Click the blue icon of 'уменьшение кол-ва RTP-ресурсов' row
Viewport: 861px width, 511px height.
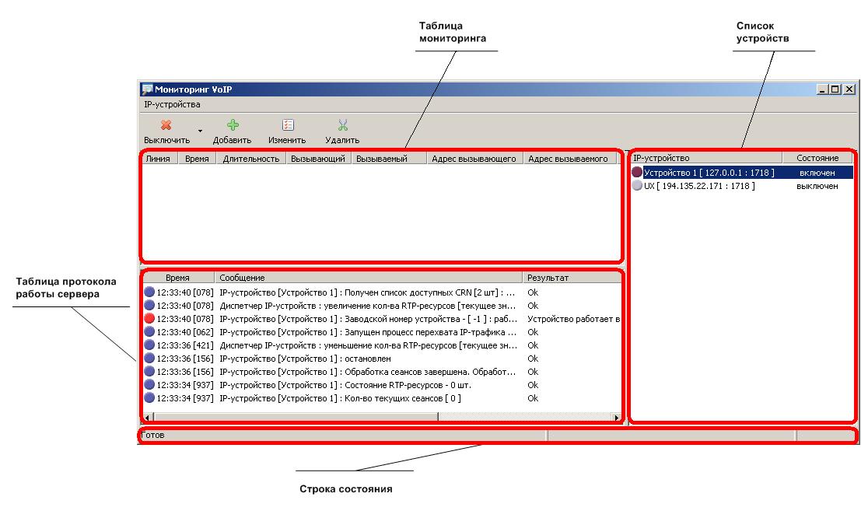[149, 345]
